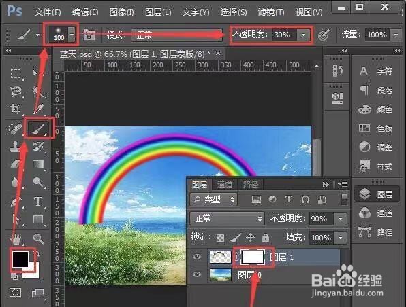The height and width of the screenshot is (307, 406).
Task: Toggle lock position
Action: click(x=250, y=237)
